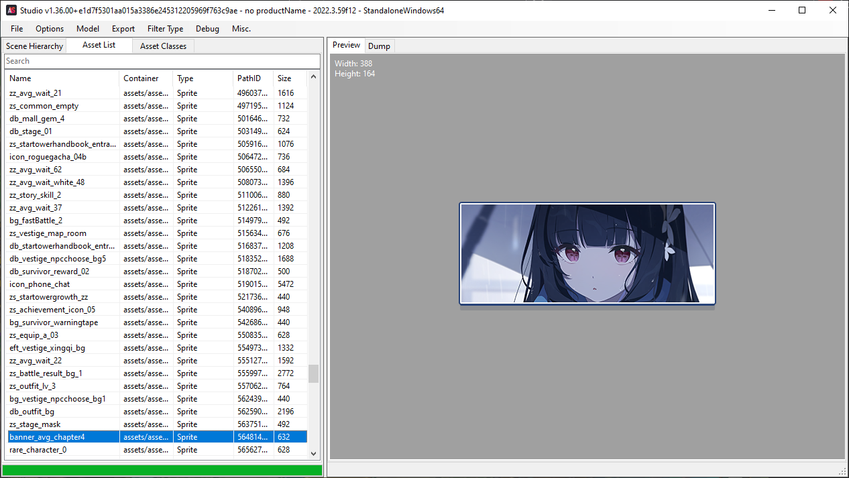Click size value 2772 of zs_battle_result_bg_1
Screen dimensions: 849x478
[x=286, y=373]
